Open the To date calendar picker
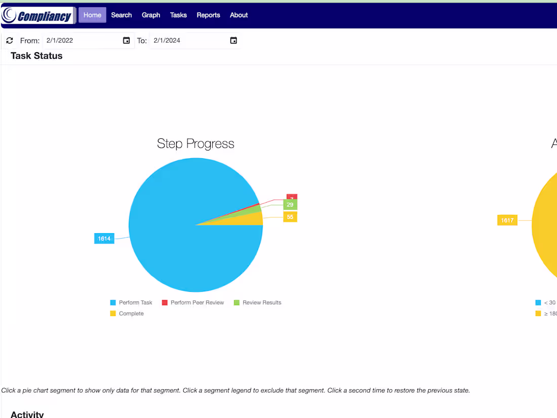This screenshot has height=418, width=557. point(233,40)
